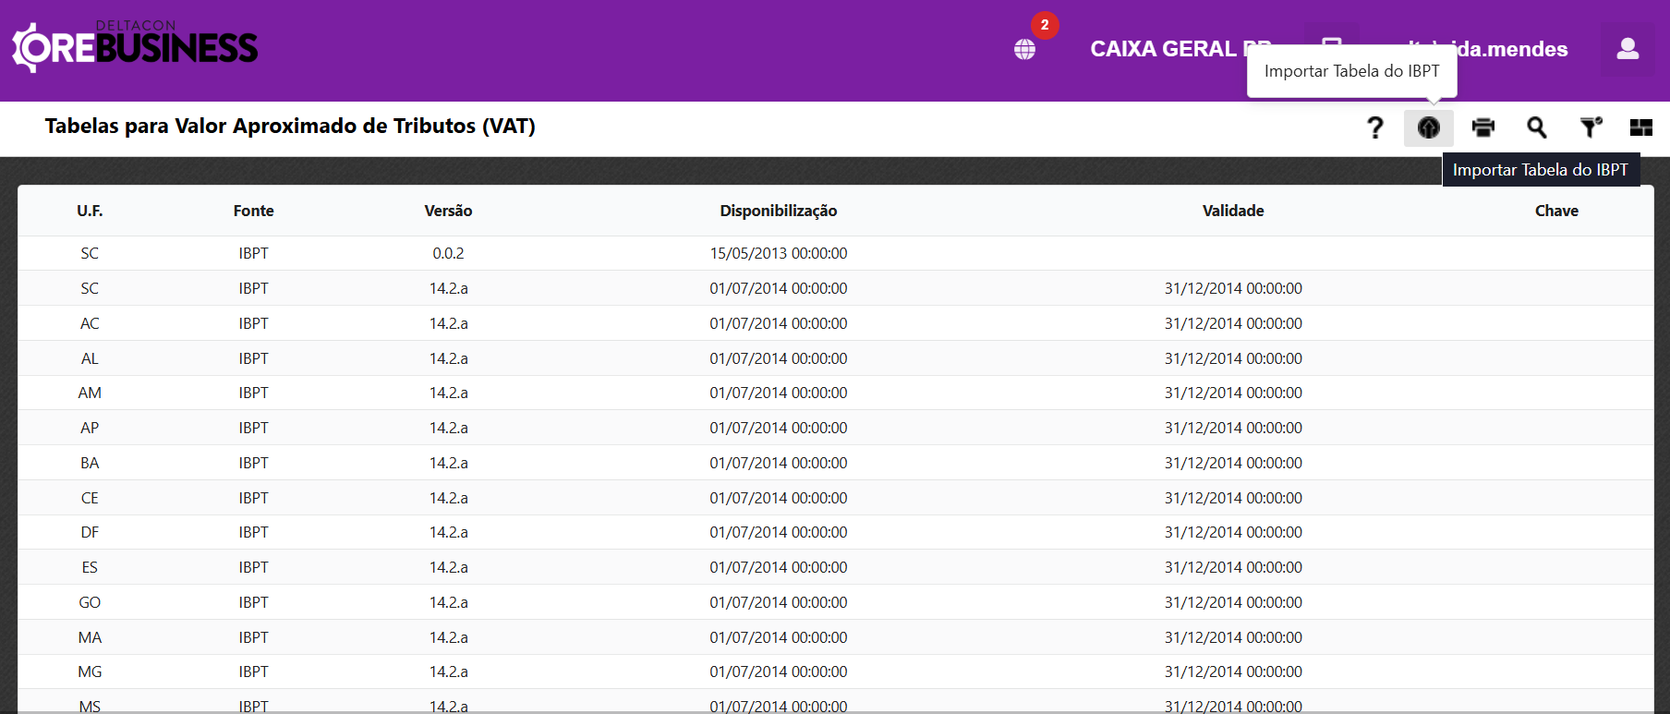Select the BA state row
Image resolution: width=1670 pixels, height=714 pixels.
(x=90, y=463)
